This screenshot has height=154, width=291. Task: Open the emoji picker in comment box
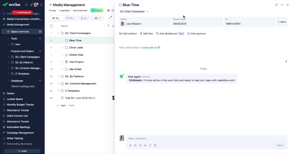[140, 145]
